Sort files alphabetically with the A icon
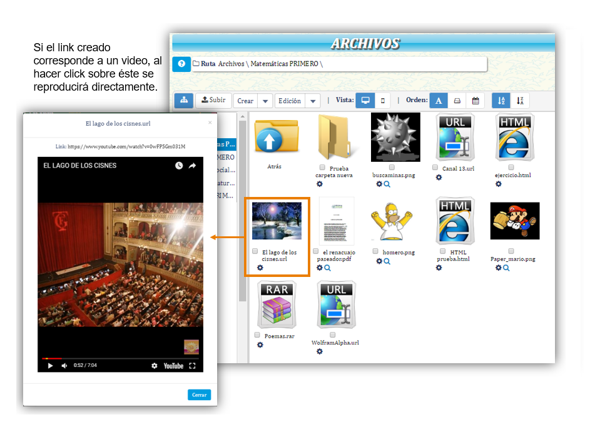The width and height of the screenshot is (590, 432). click(x=439, y=101)
